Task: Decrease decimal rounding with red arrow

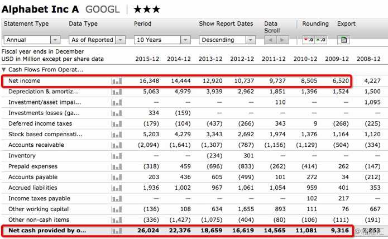Action: pos(309,40)
